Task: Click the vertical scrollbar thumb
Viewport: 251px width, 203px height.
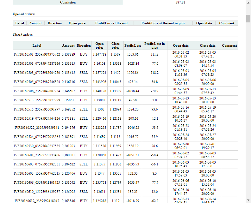Action: tap(248, 19)
